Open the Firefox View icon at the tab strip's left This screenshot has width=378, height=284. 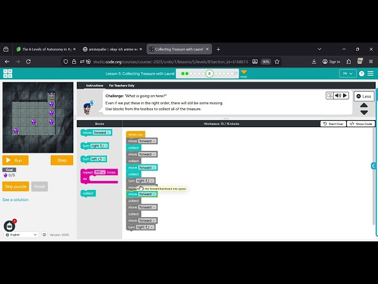[x=6, y=49]
